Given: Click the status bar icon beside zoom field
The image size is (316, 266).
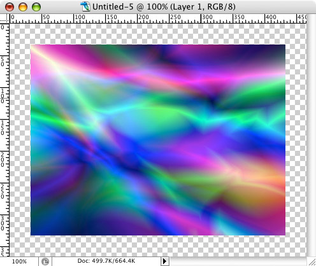Looking at the screenshot, I should [45, 262].
